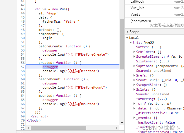The image size is (184, 133).
Task: Click the console.log 父组件的created line
Action: 71,71
